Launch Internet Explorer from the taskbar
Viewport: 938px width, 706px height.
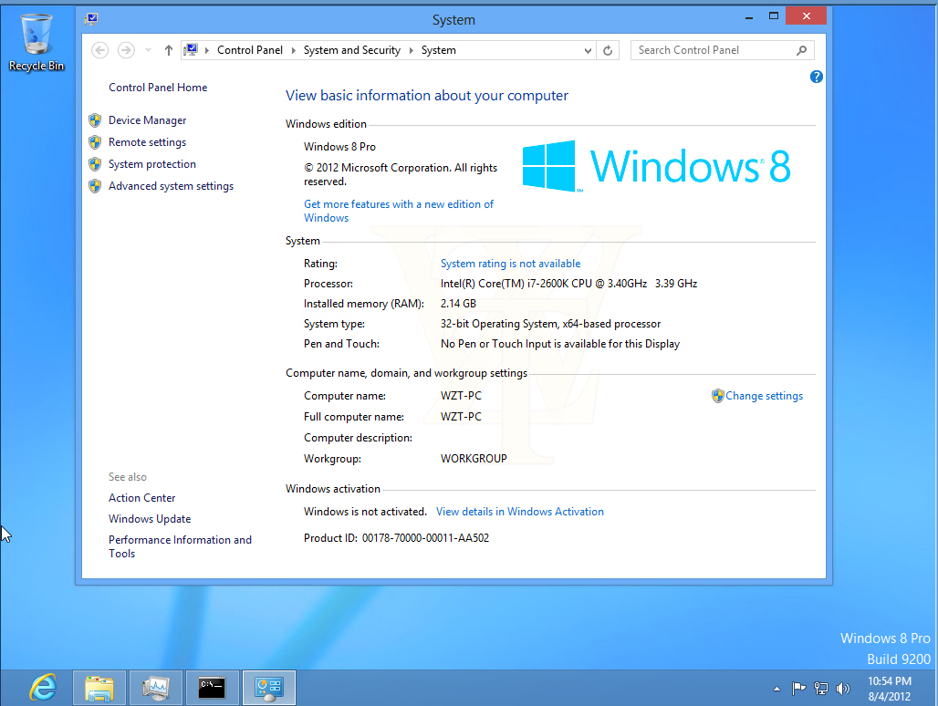[x=44, y=688]
